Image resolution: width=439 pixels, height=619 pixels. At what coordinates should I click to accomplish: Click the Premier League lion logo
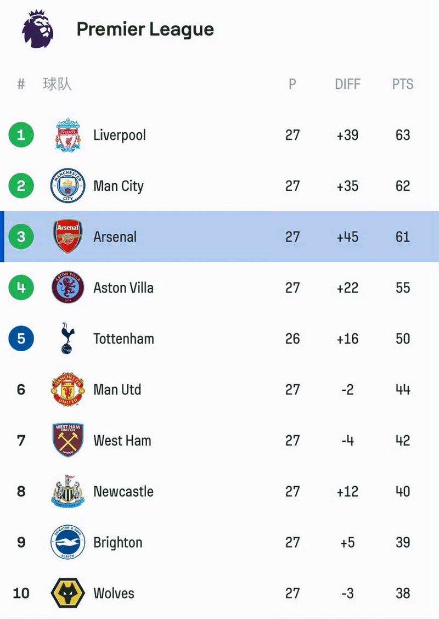click(x=37, y=29)
